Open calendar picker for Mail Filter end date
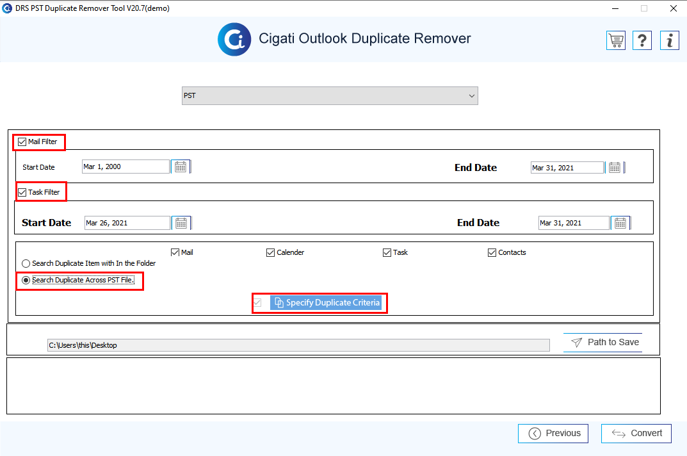This screenshot has height=456, width=687. 614,168
